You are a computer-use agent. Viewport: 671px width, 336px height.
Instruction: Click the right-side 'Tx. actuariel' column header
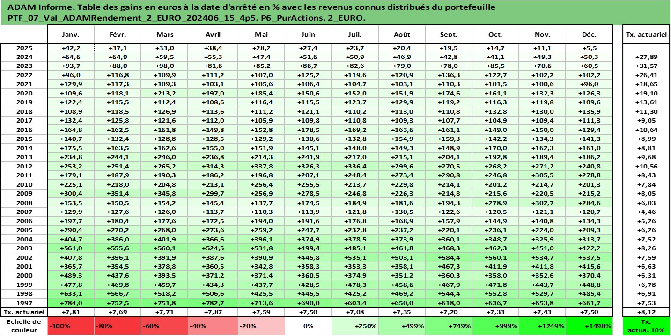[646, 34]
